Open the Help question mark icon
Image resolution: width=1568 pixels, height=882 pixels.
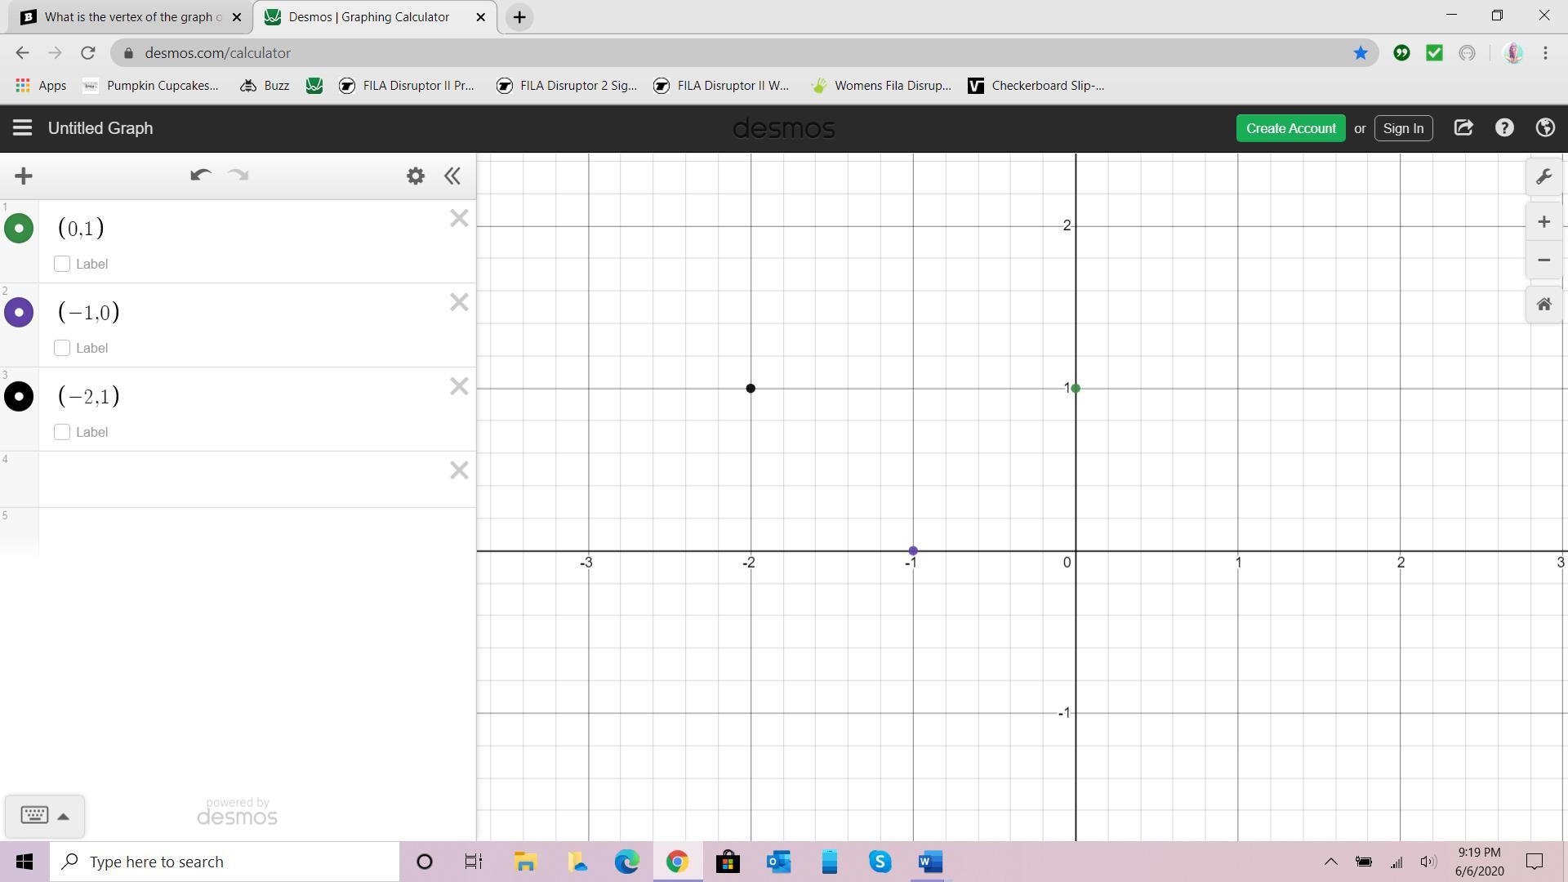pos(1504,128)
